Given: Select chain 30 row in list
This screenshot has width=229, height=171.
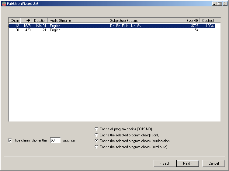Looking at the screenshot, I should click(112, 30).
